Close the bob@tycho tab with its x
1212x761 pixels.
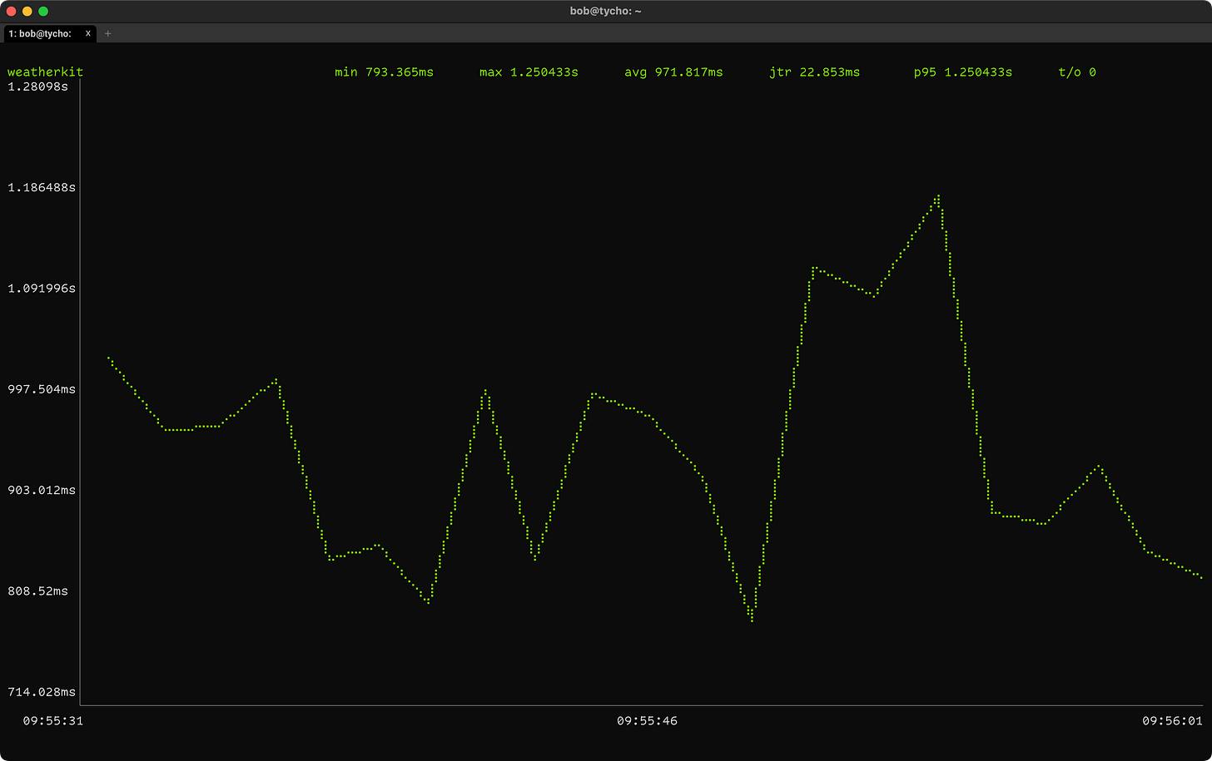[88, 33]
